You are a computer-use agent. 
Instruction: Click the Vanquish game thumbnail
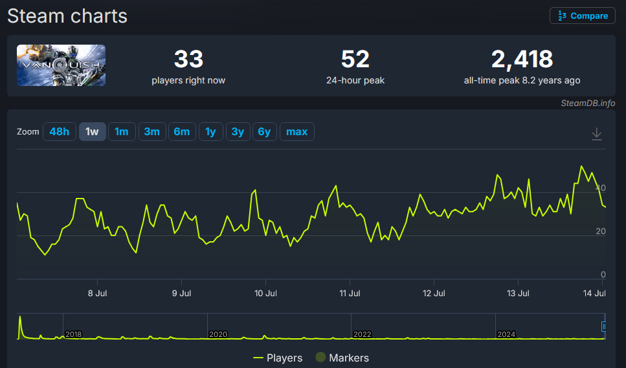[x=61, y=65]
